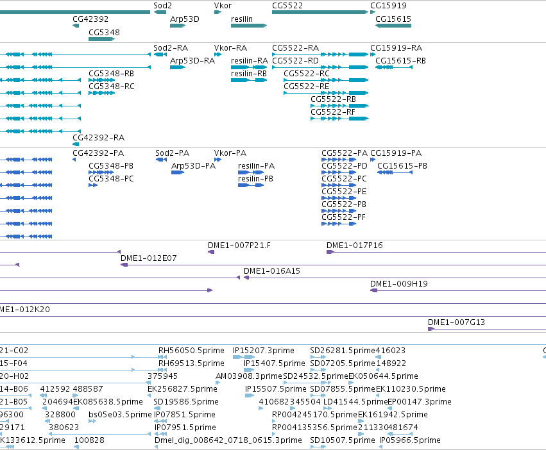Click protein label CG5522-PA
This screenshot has width=546, height=450.
point(345,153)
